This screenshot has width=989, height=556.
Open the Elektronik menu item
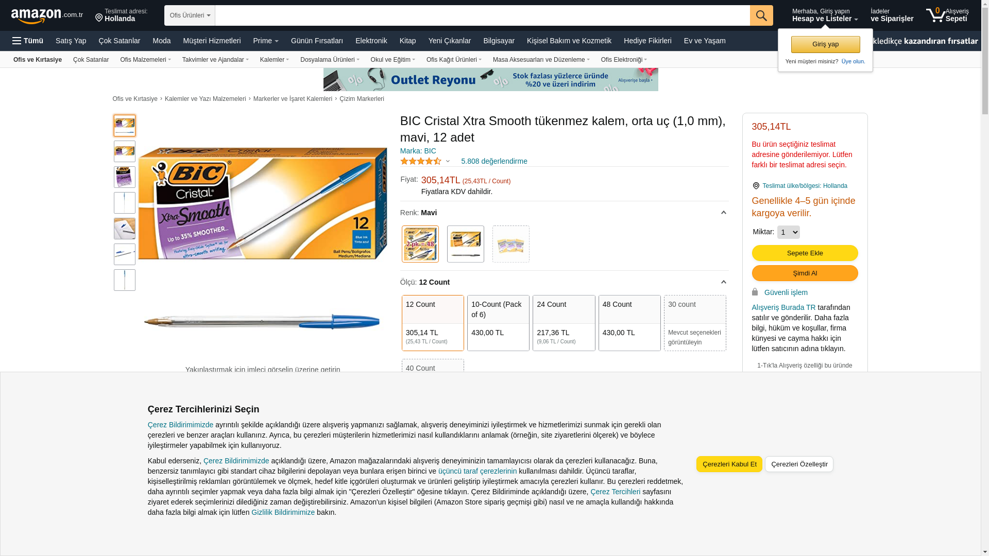(371, 41)
